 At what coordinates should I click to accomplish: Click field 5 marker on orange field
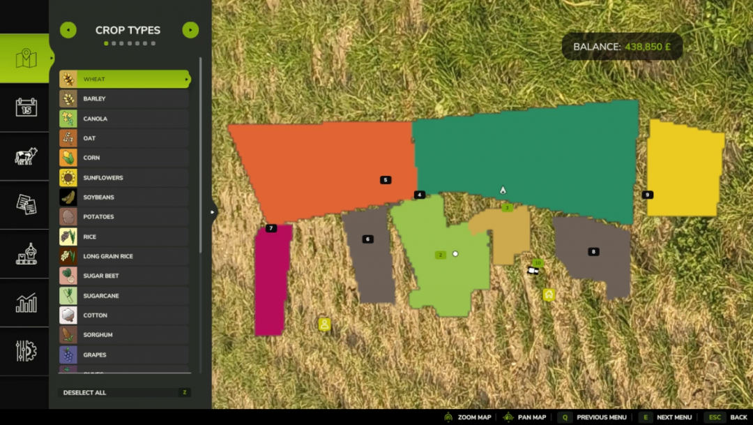386,180
